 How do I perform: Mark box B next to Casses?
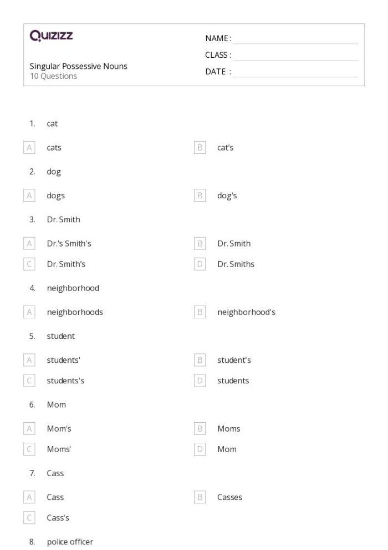[200, 497]
